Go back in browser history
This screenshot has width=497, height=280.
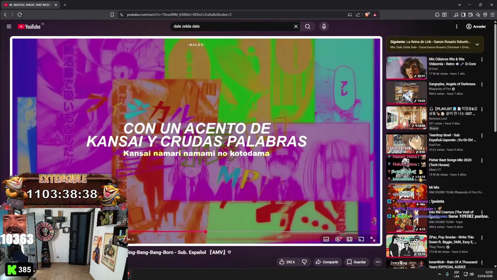click(5, 14)
